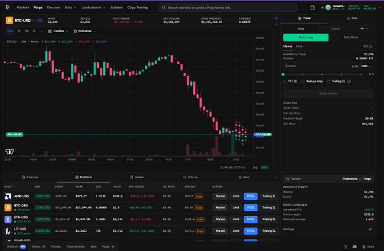This screenshot has height=251, width=384.
Task: Enable the Reduce Only option
Action: click(303, 81)
